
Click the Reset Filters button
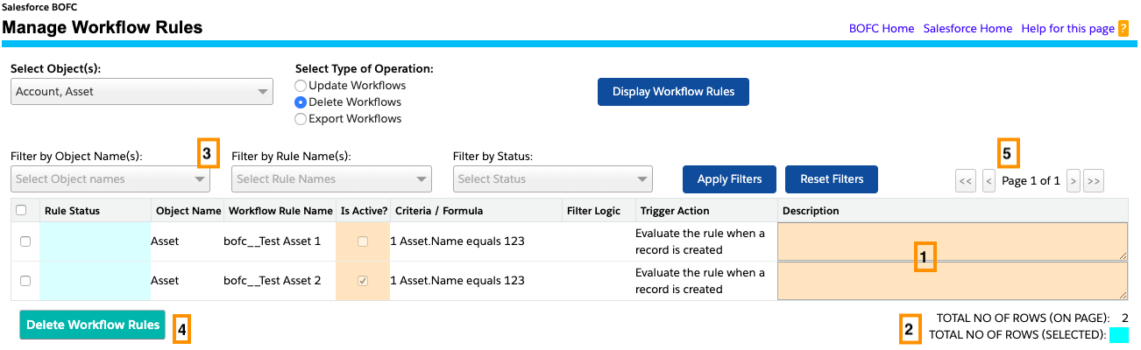tap(832, 179)
